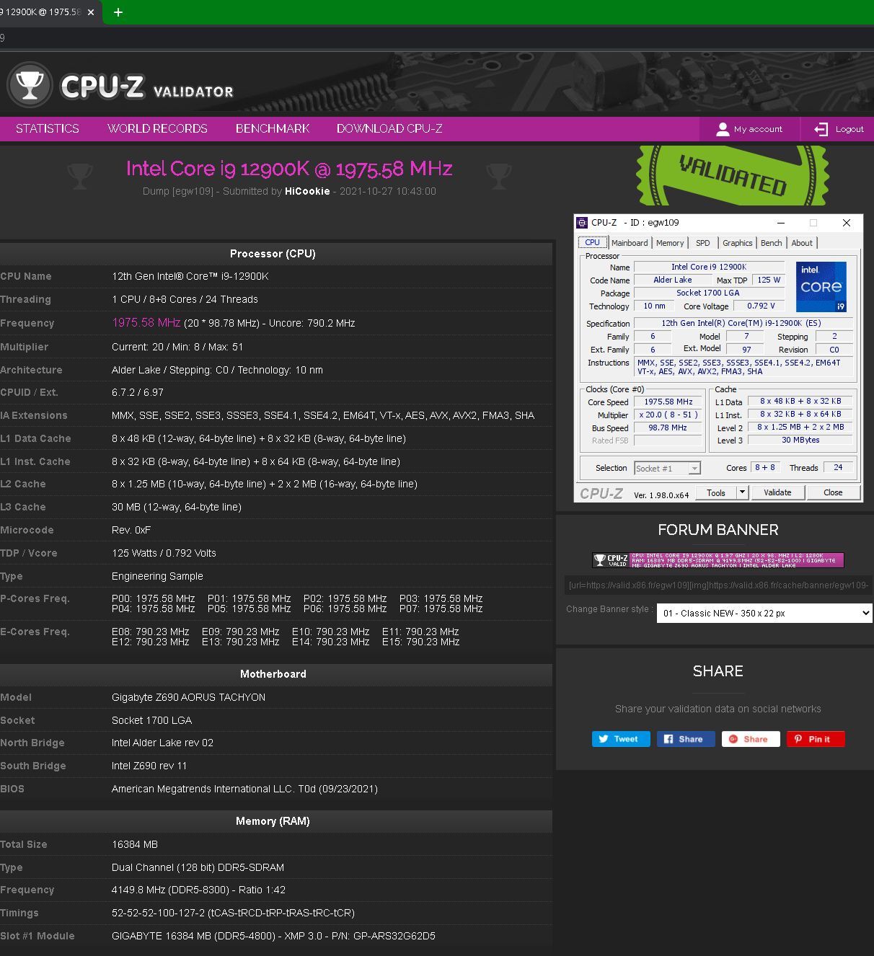
Task: Open the STATISTICS menu item
Action: point(48,128)
